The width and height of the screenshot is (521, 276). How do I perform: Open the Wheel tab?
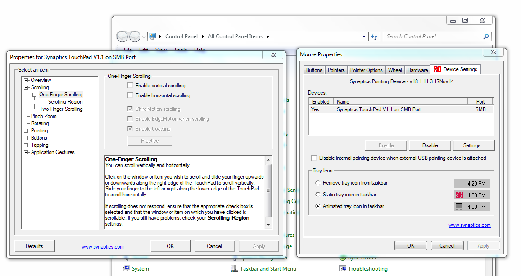395,70
